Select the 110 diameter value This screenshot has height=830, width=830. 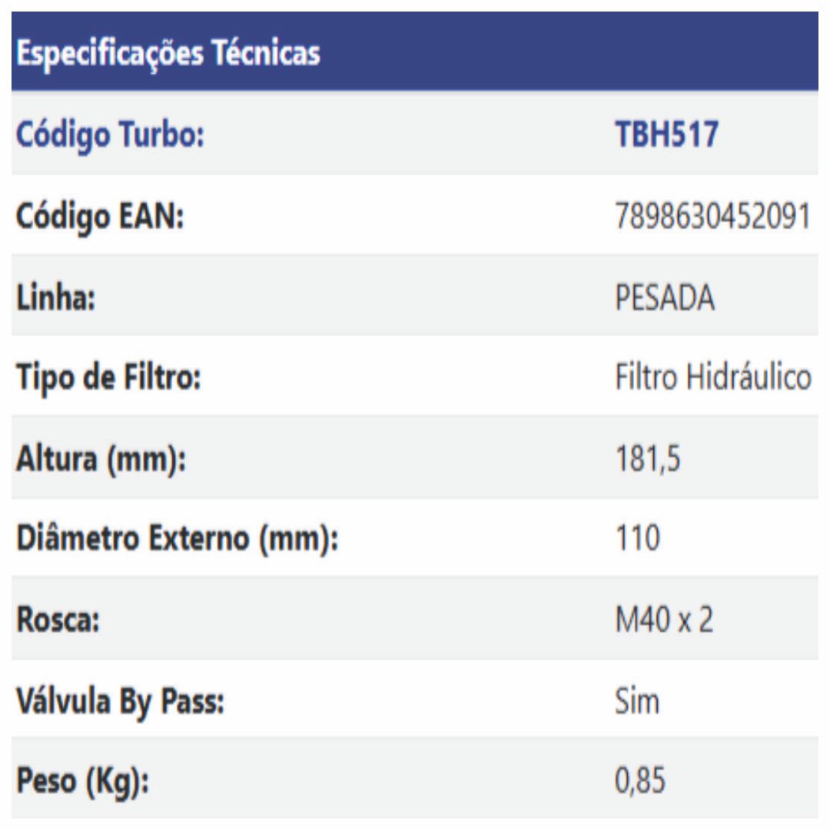click(x=637, y=539)
